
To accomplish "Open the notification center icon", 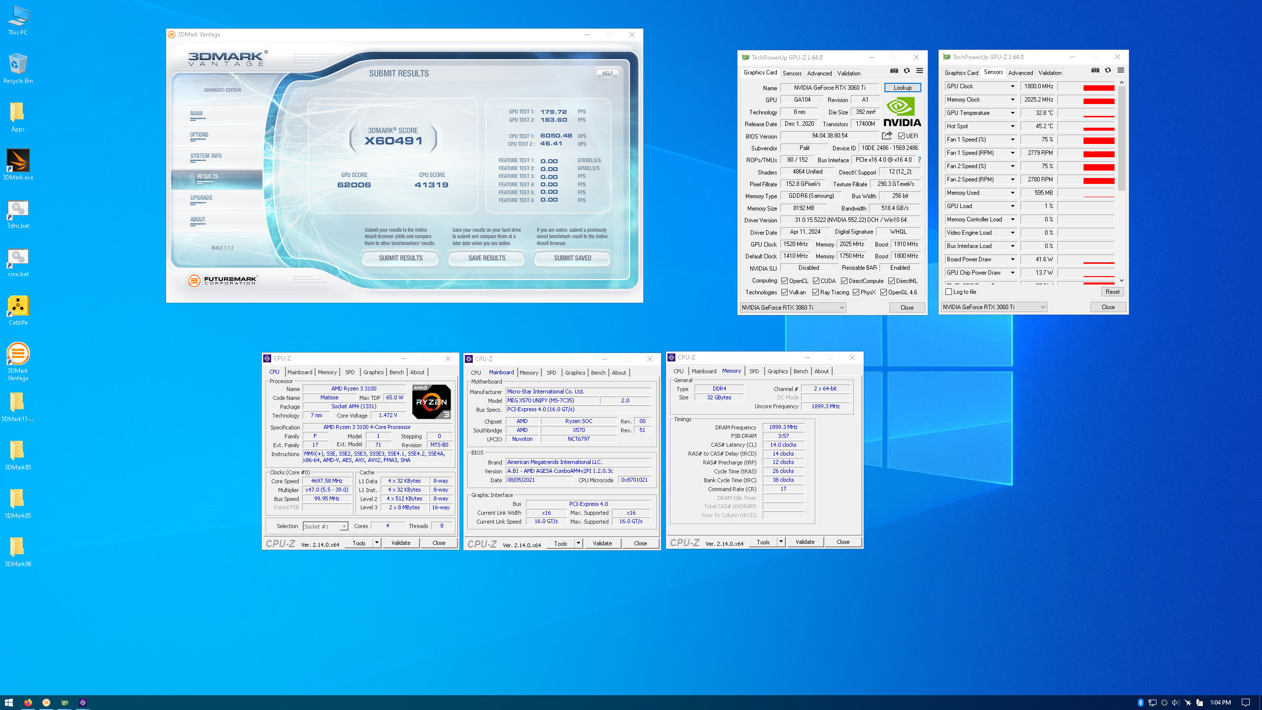I will click(1246, 702).
